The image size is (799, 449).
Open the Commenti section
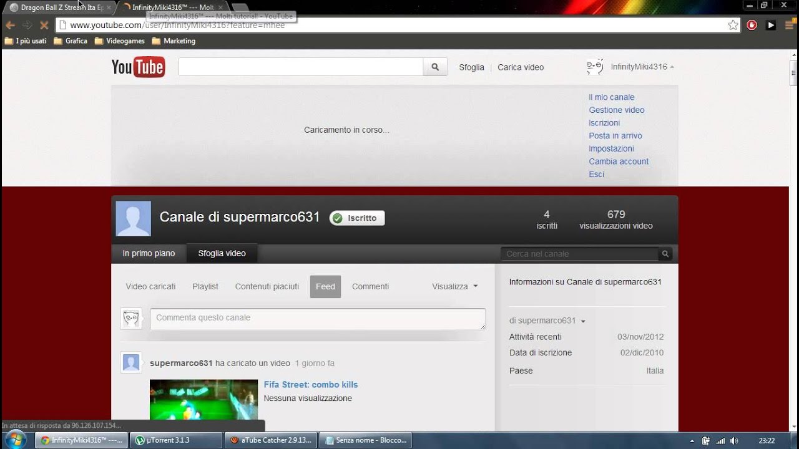tap(370, 287)
